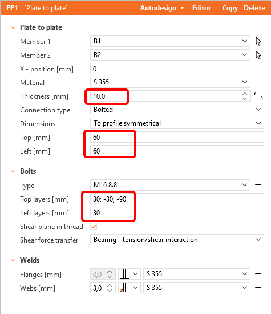Viewport: 271px width, 314px height.
Task: Pick Member 1 from model with cursor icon
Action: [258, 42]
